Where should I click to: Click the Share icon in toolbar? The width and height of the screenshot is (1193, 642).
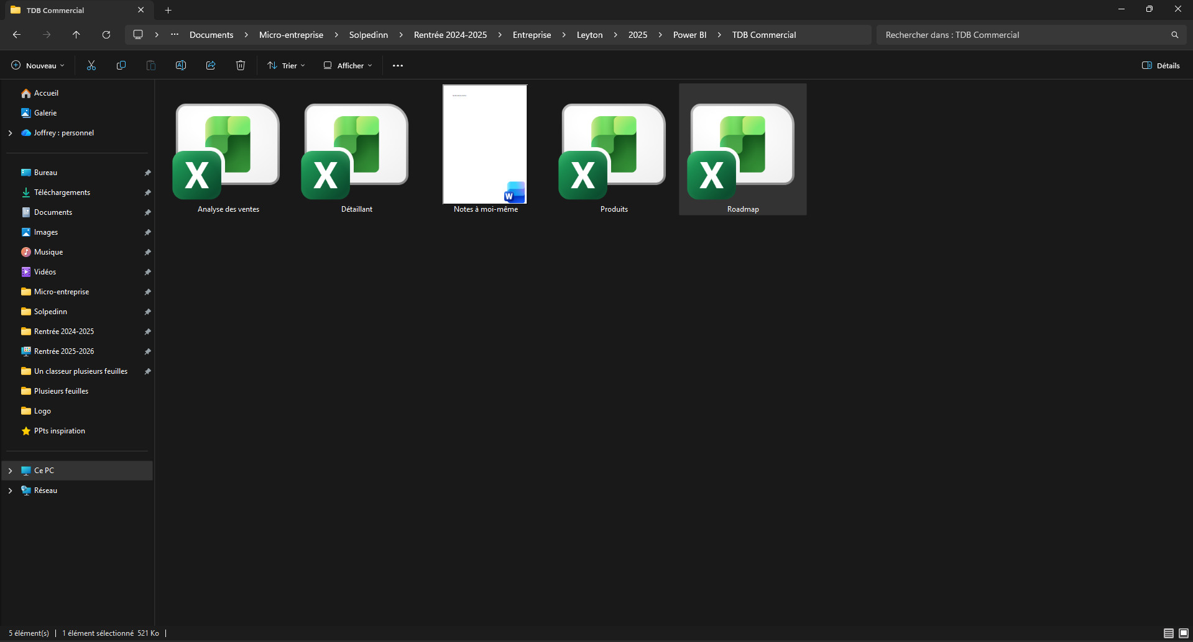[211, 66]
